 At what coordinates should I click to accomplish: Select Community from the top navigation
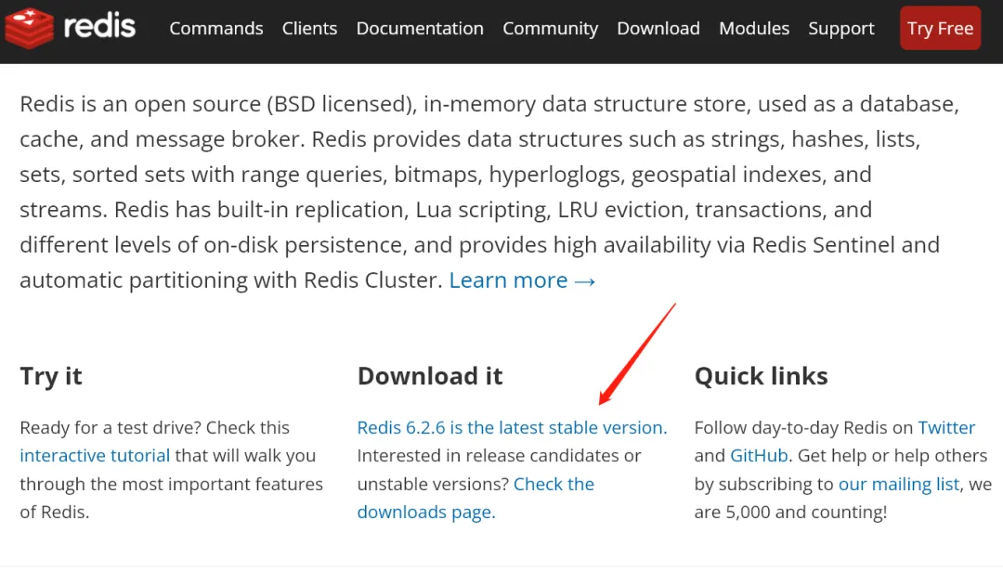pos(550,29)
